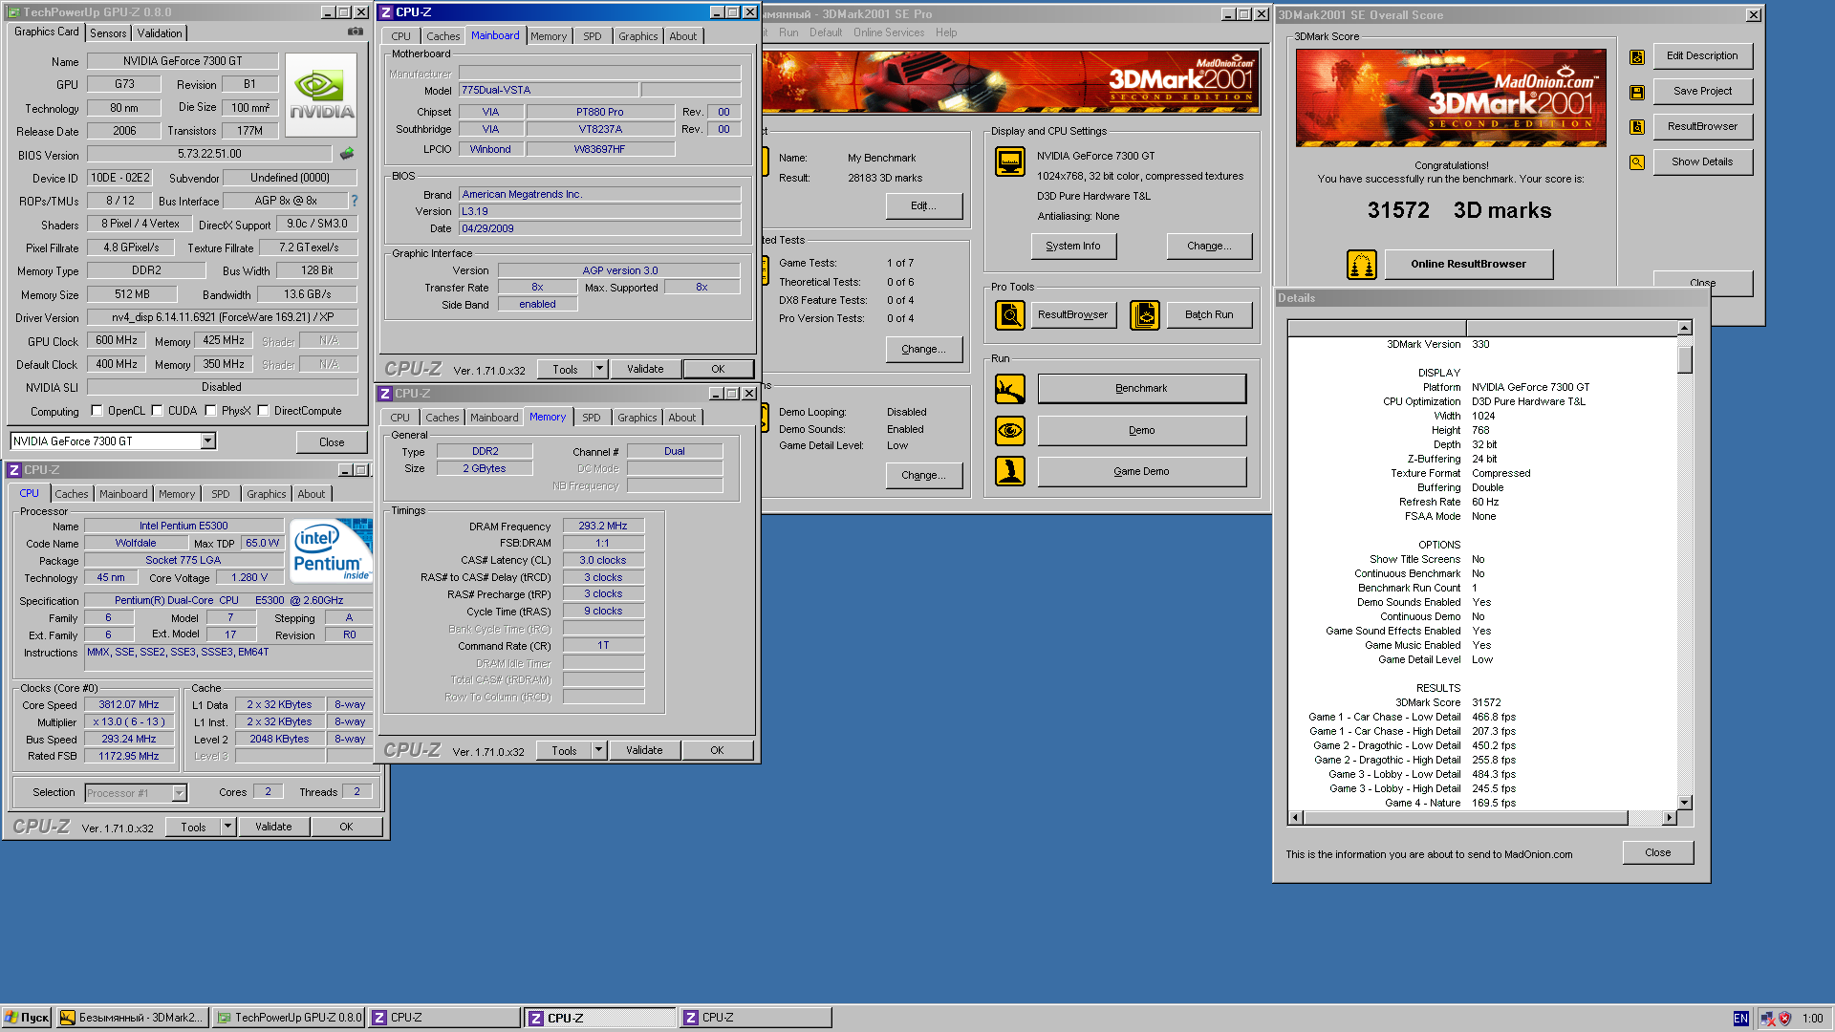
Task: Click the Online ResultBrowser icon
Action: point(1362,265)
